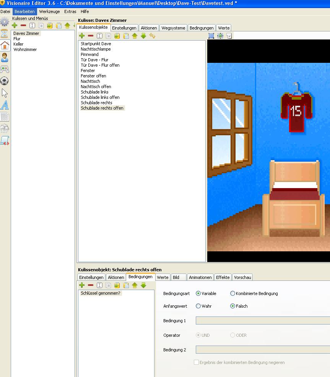Open the character person icon in sidebar

coord(5,57)
